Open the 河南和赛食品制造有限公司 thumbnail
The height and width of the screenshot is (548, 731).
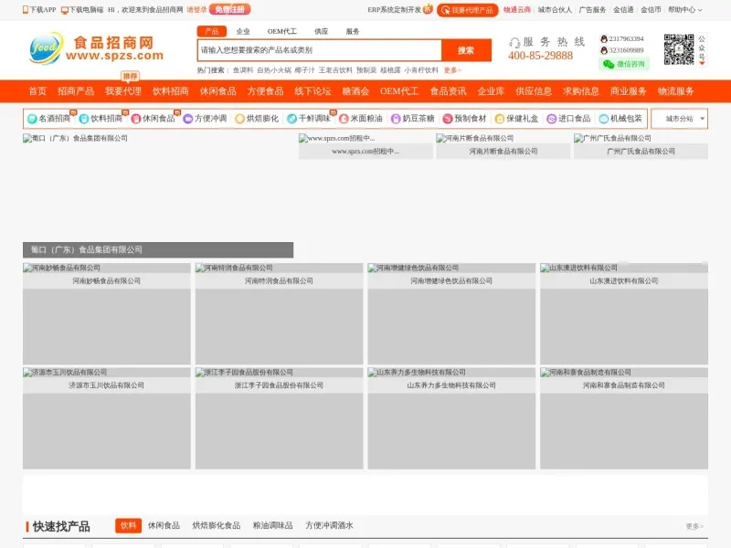click(624, 418)
